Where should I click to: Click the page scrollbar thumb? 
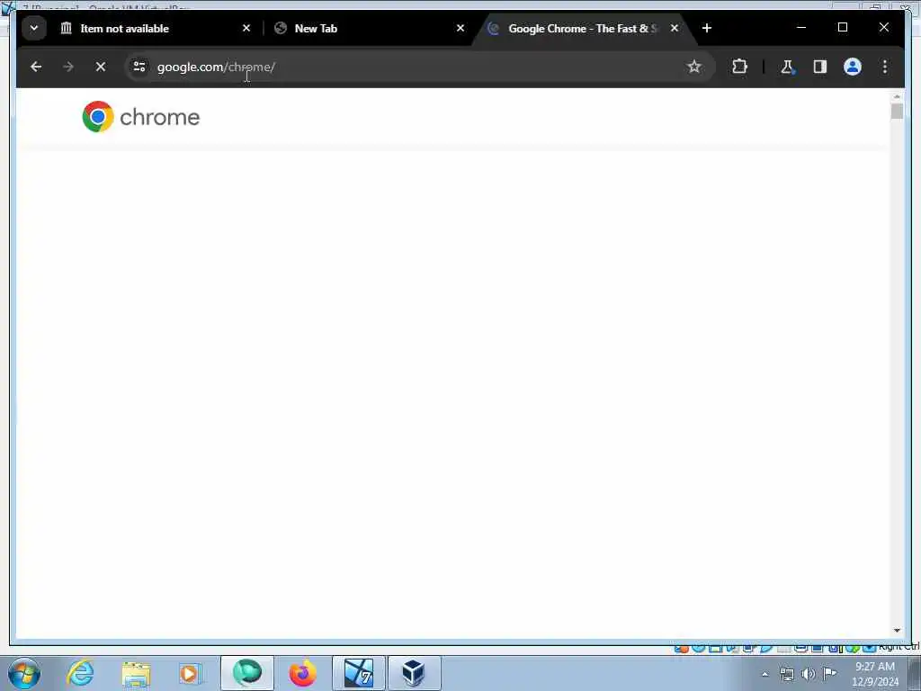pos(897,111)
